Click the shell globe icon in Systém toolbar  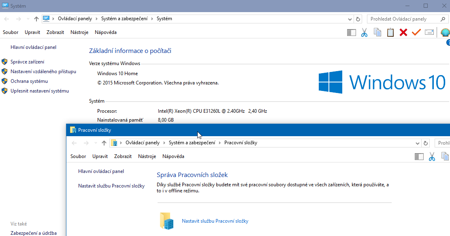coord(445,32)
